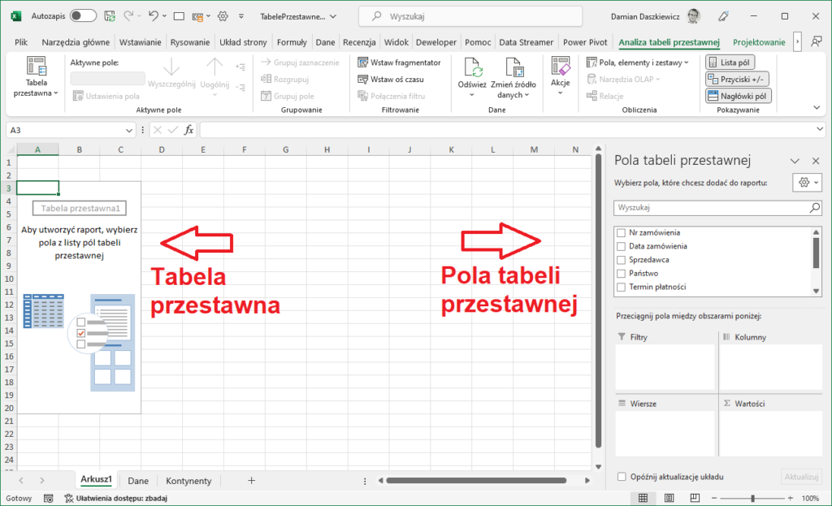Screen dimensions: 832x506
Task: Open the Formuły ribbon tab
Action: (x=292, y=42)
